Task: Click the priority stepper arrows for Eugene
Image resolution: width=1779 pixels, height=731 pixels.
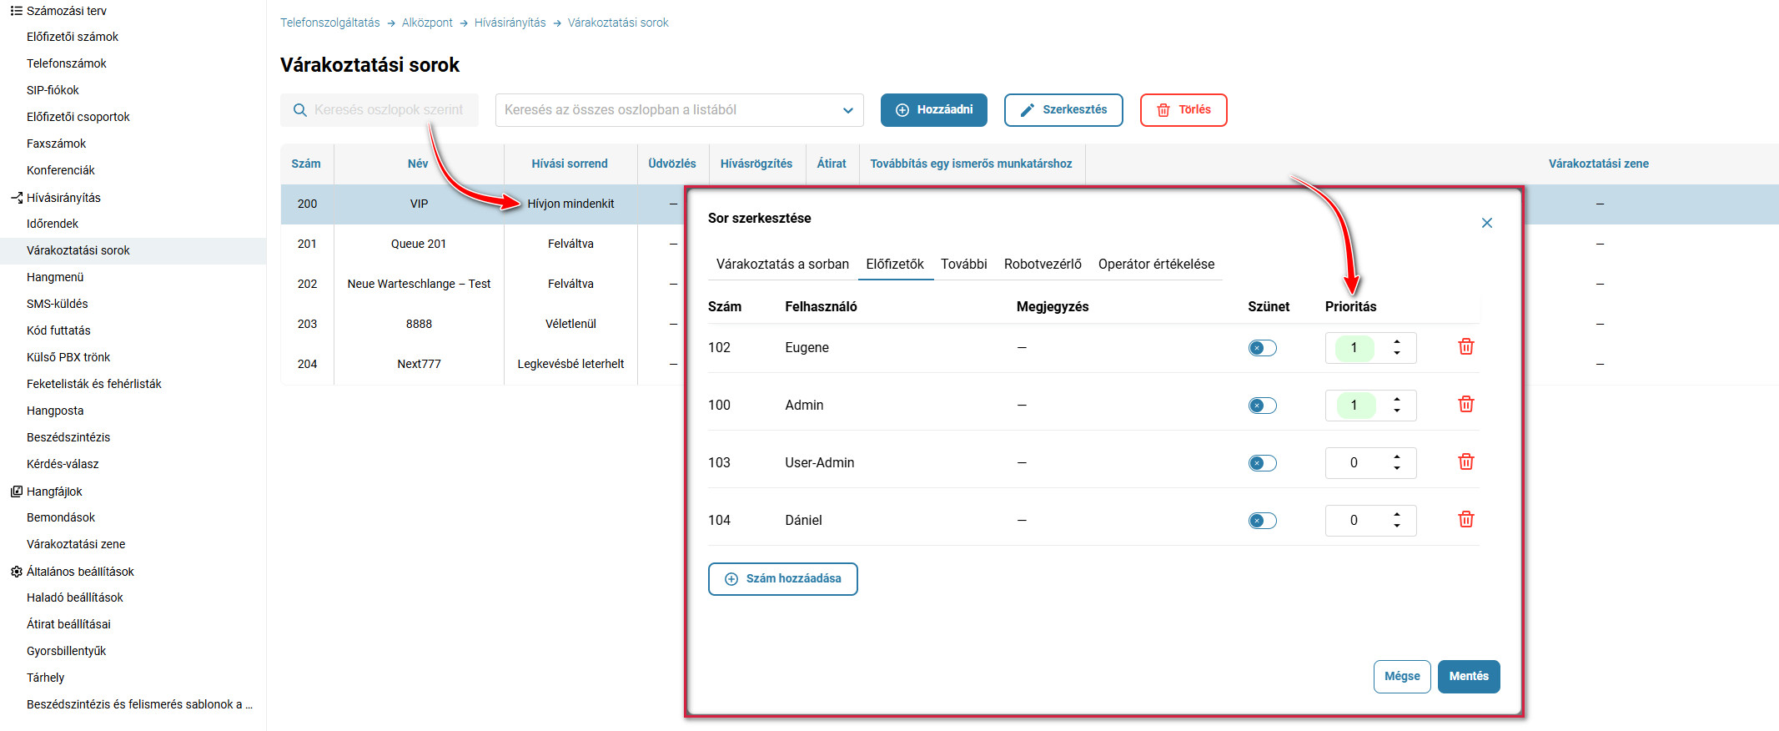Action: pyautogui.click(x=1396, y=347)
